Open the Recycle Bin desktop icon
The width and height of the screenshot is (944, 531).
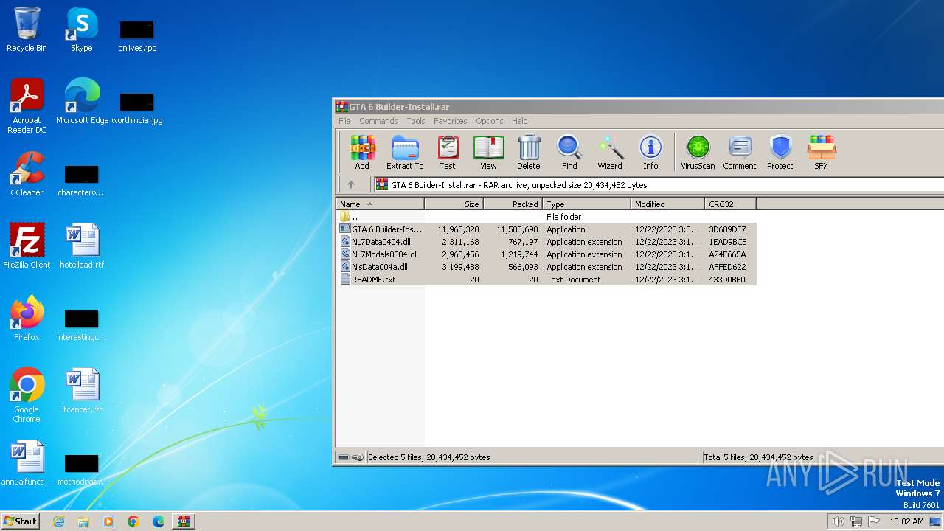point(27,29)
